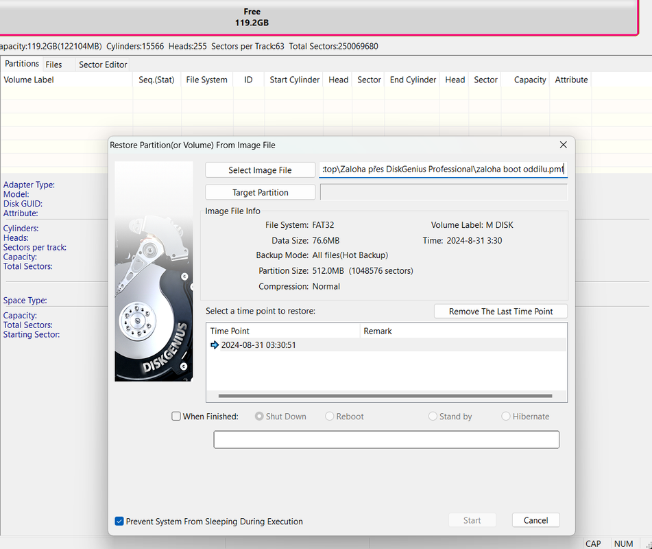Viewport: 652px width, 549px height.
Task: Click the DiskGenius hard drive image
Action: point(154,271)
